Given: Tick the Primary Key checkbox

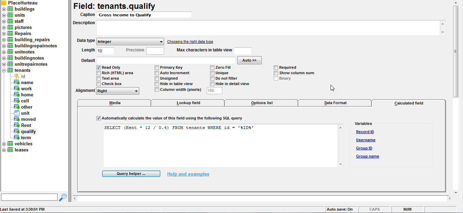Looking at the screenshot, I should point(157,68).
